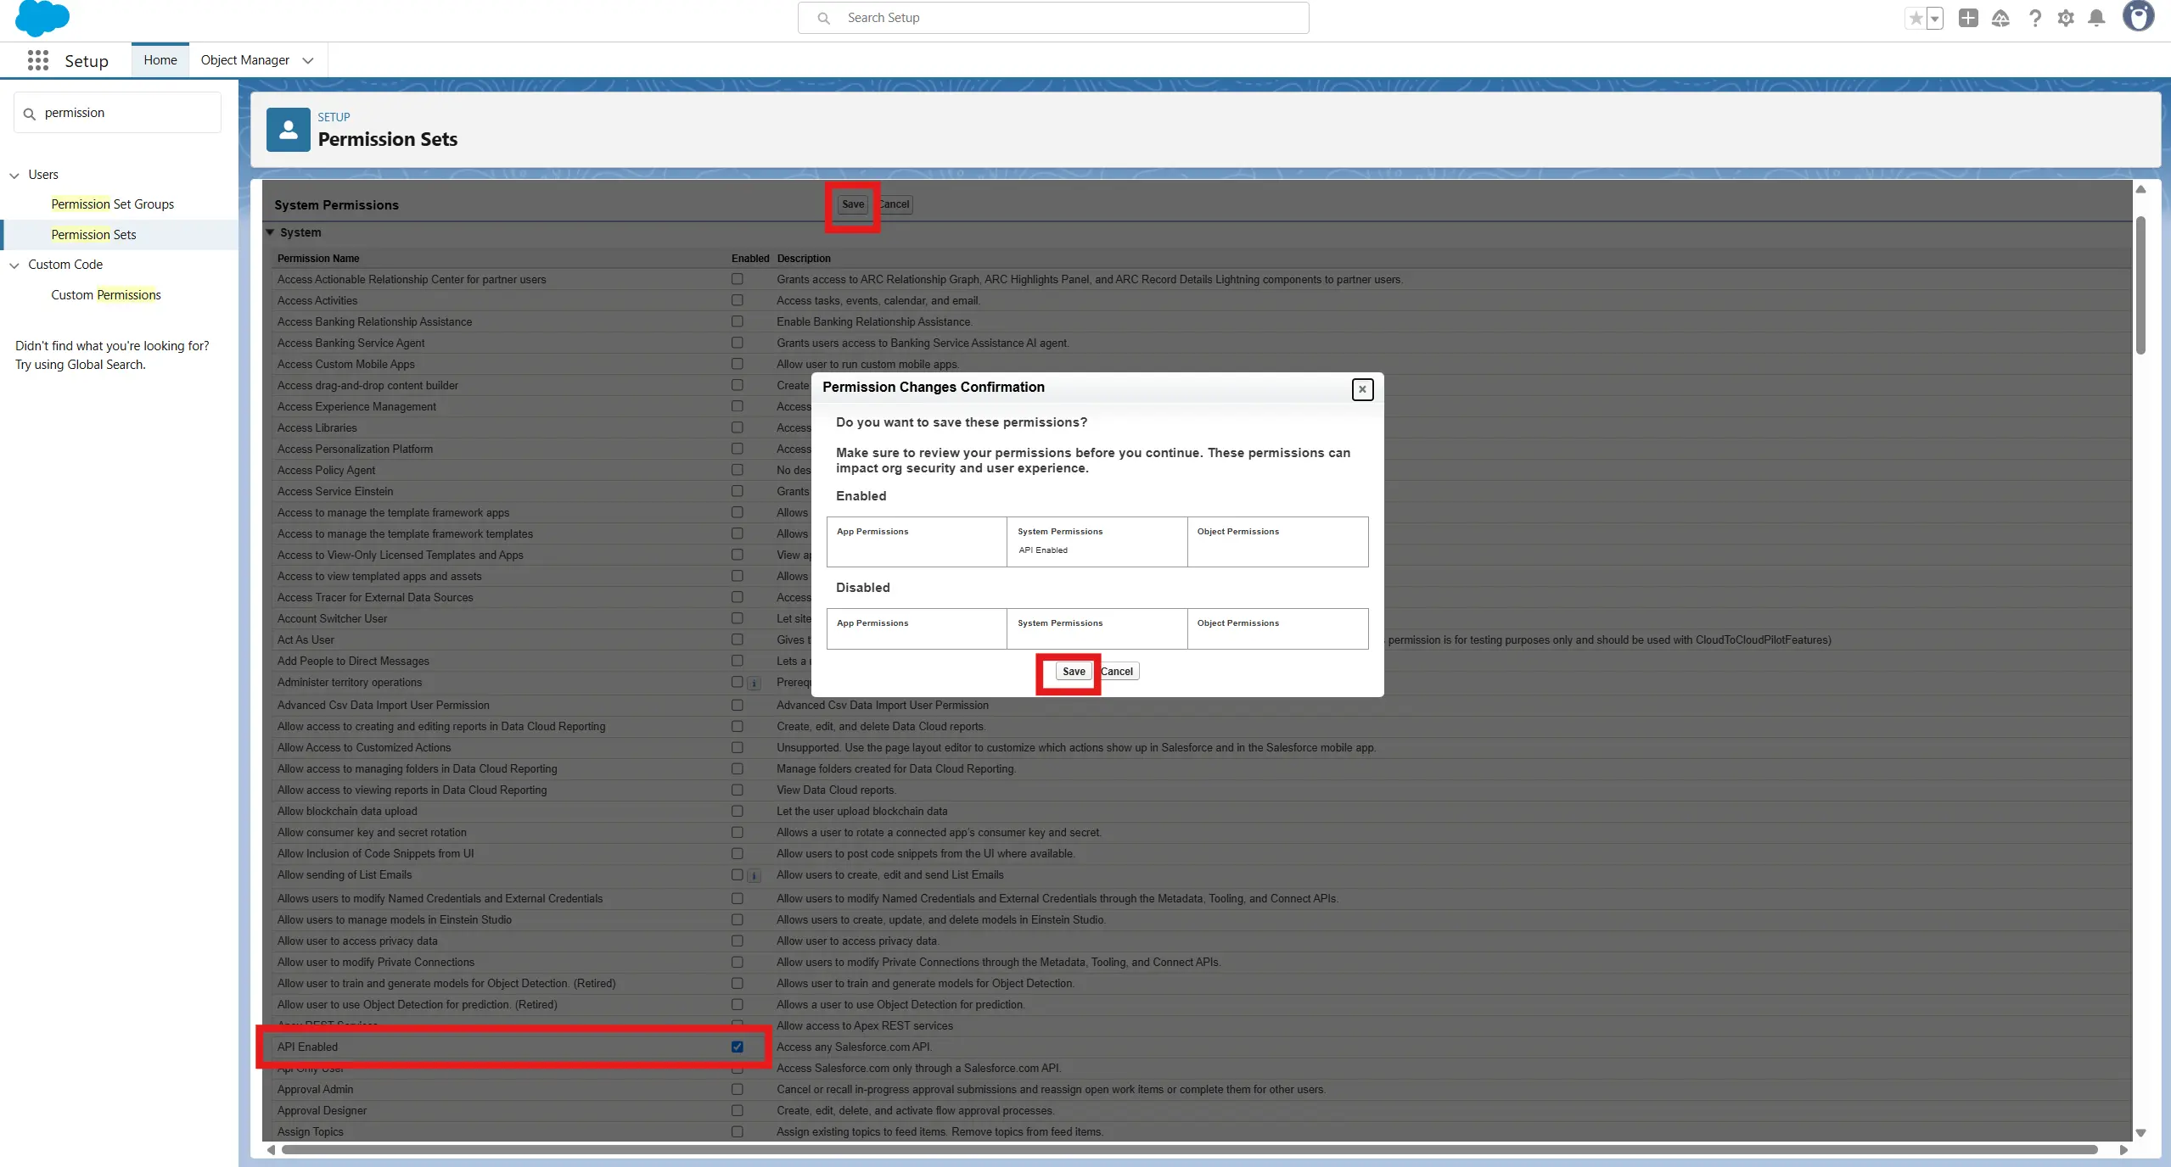This screenshot has height=1167, width=2171.
Task: Click Cancel in confirmation dialog
Action: pyautogui.click(x=1118, y=671)
